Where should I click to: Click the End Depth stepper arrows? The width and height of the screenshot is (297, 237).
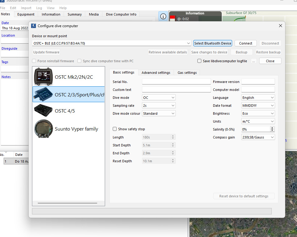tap(173, 153)
